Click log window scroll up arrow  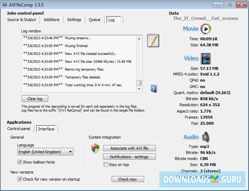[139, 39]
